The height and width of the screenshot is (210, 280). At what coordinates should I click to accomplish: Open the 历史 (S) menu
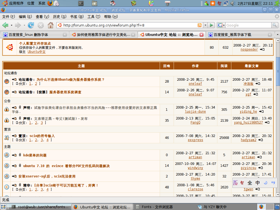pos(60,17)
